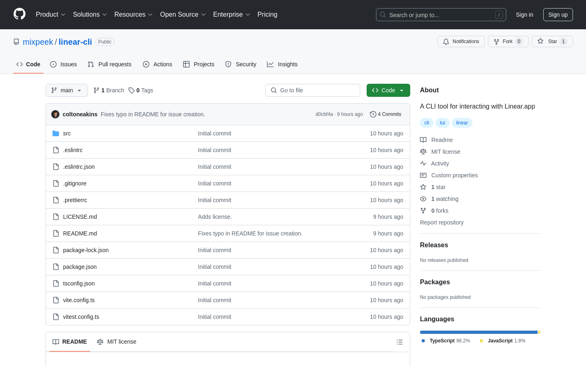Click the eye icon by 1 watching
The height and width of the screenshot is (366, 586).
click(423, 199)
